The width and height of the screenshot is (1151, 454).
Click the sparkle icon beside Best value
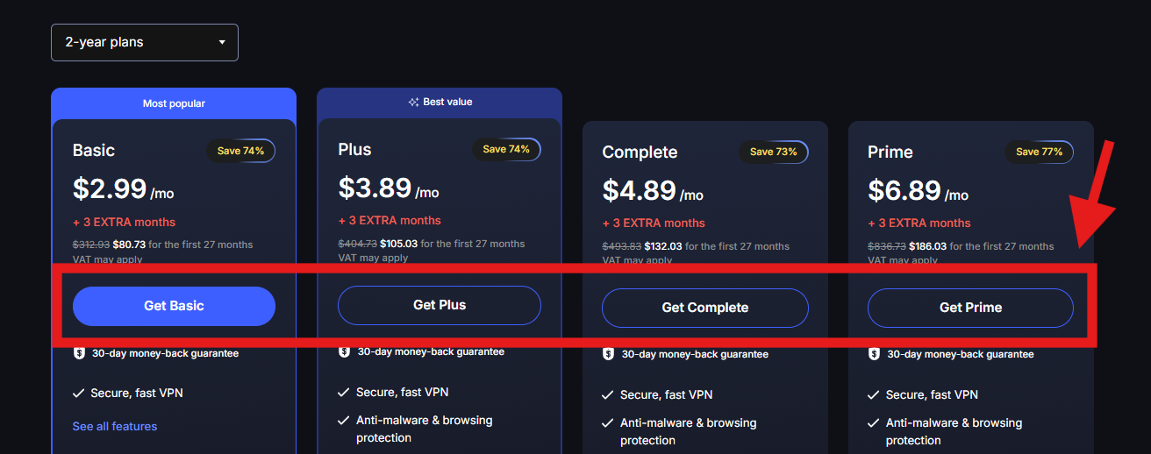pyautogui.click(x=413, y=103)
